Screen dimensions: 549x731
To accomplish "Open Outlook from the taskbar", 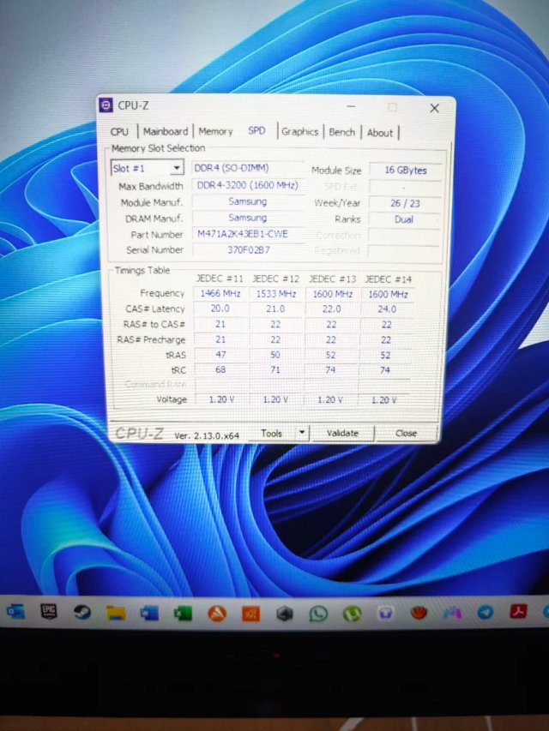I will [x=15, y=612].
